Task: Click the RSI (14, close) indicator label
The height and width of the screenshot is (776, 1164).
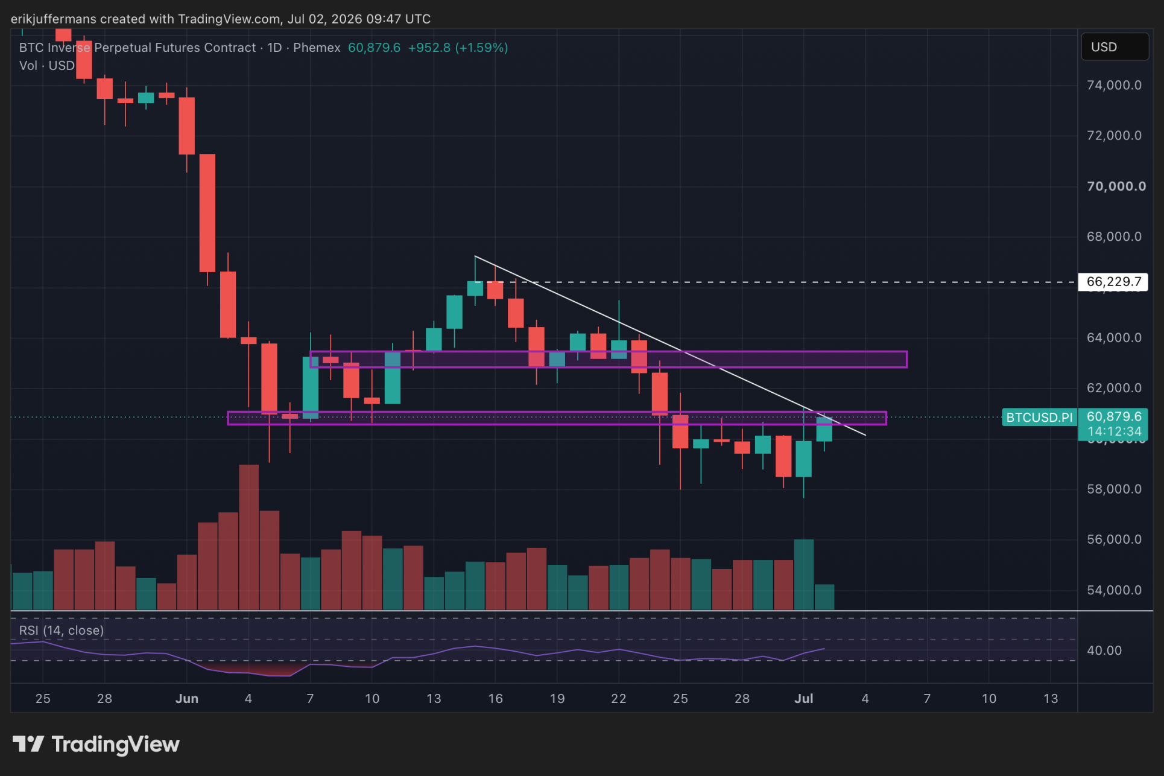Action: 62,630
